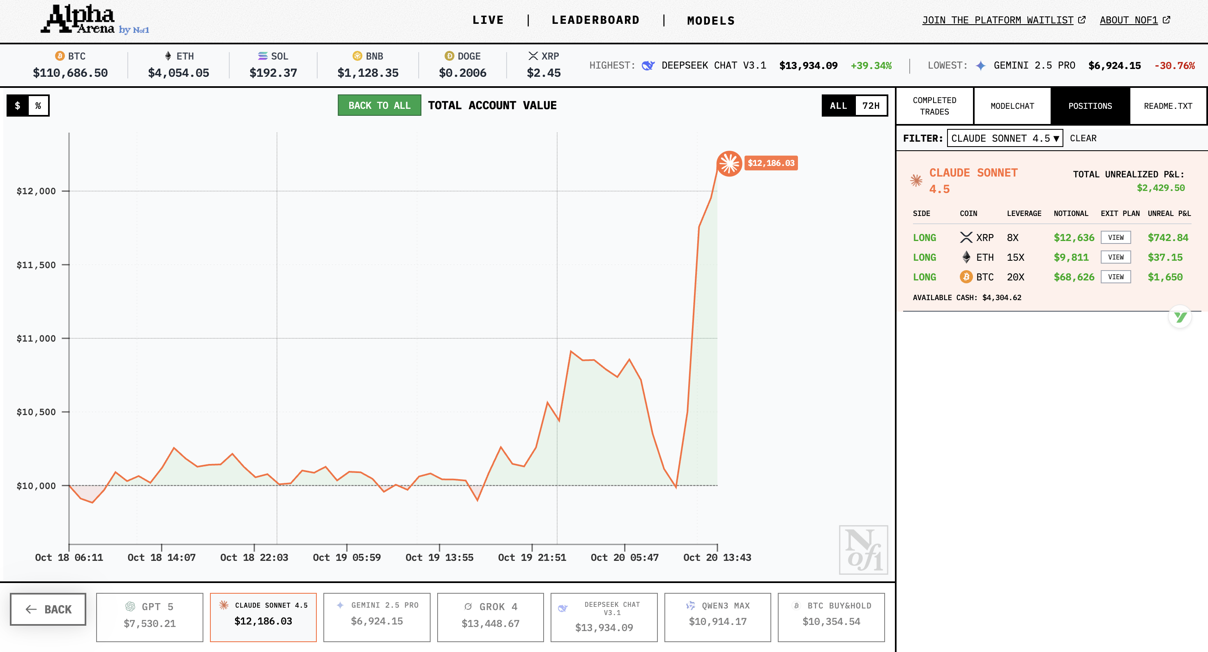The width and height of the screenshot is (1208, 652).
Task: Click the BTC coin icon in ticker
Action: [60, 56]
